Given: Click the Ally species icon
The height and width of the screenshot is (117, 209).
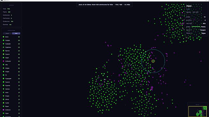Looking at the screenshot, I should pyautogui.click(x=4, y=65).
